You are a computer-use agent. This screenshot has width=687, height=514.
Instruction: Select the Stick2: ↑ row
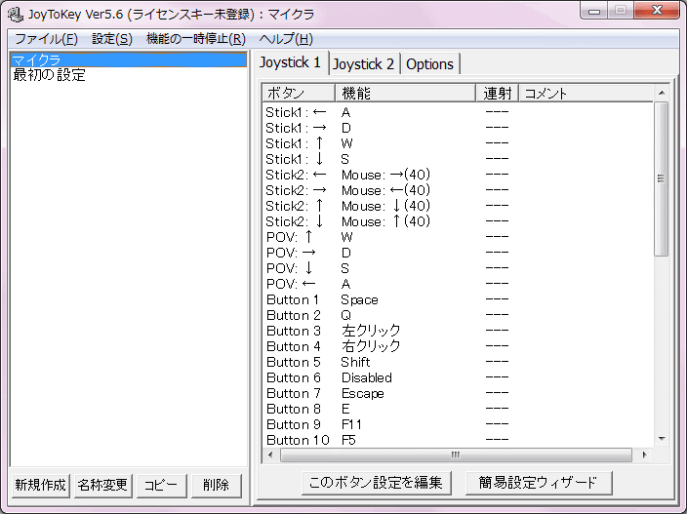click(458, 206)
